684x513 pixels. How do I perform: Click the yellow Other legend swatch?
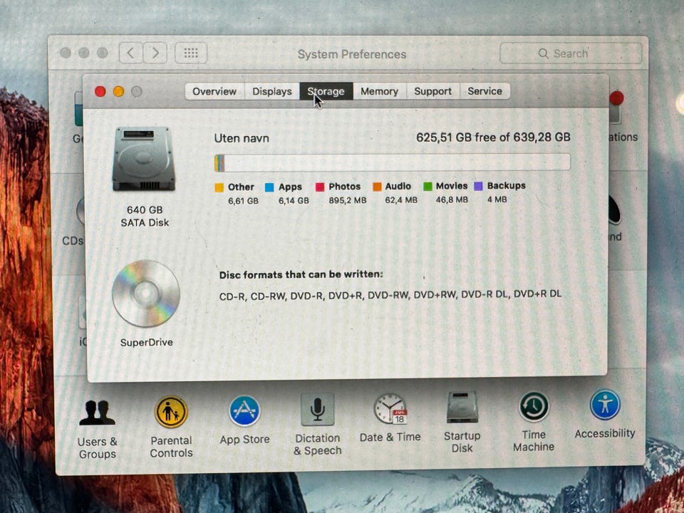click(x=219, y=187)
